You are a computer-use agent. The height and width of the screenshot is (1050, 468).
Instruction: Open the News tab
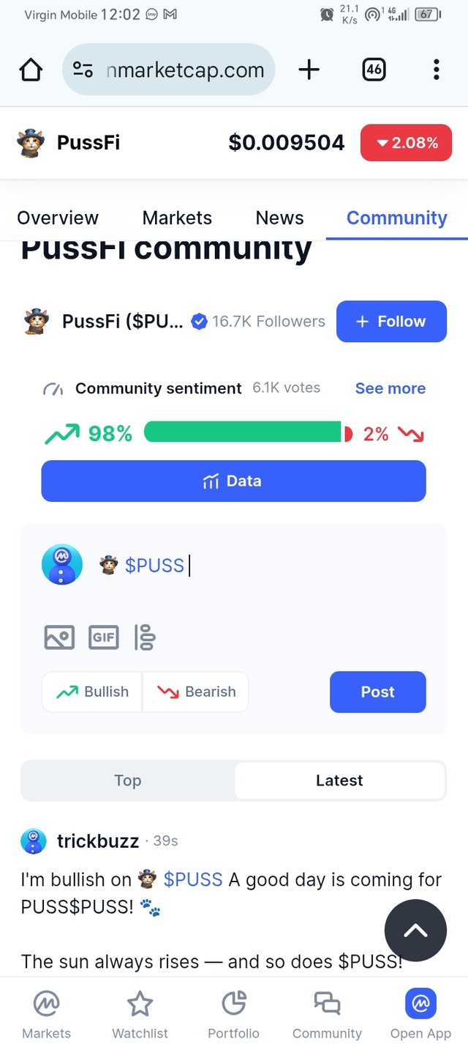point(279,218)
